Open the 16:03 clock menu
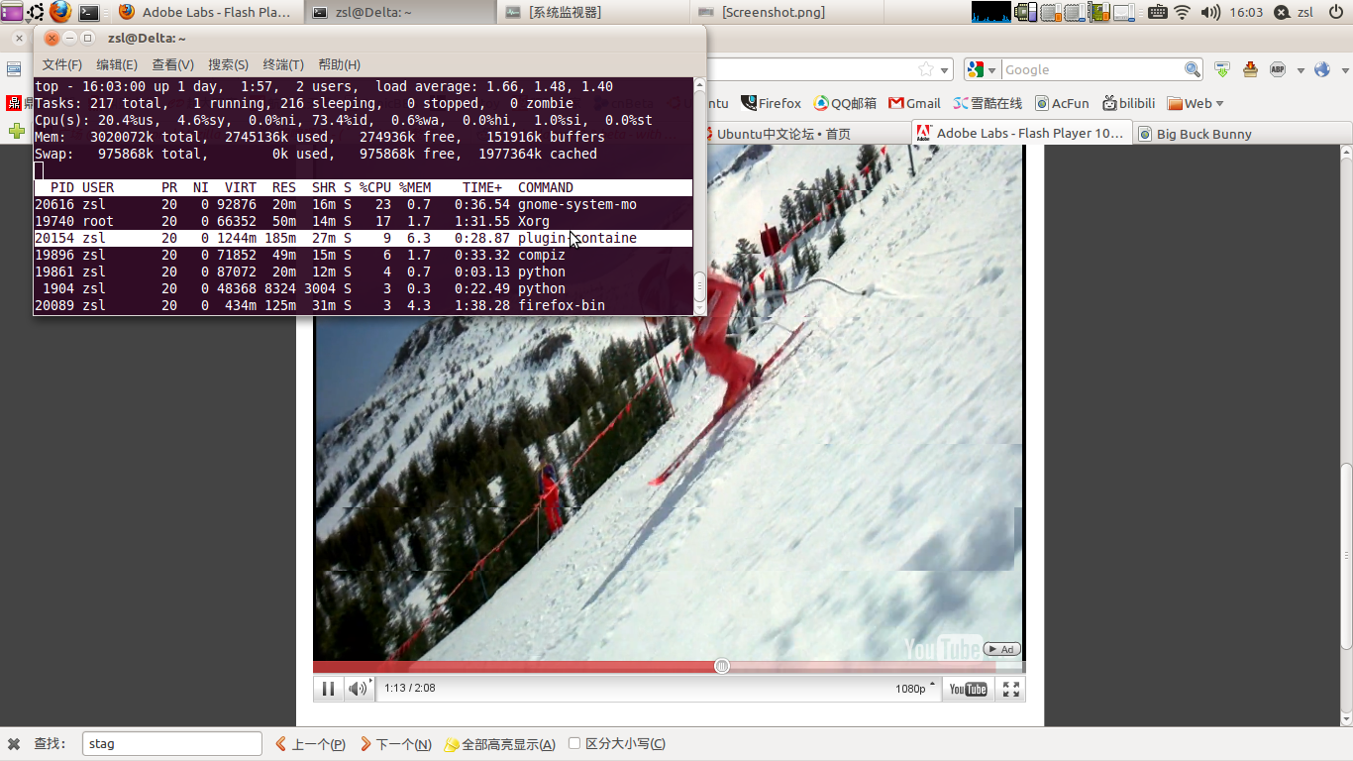 (1246, 12)
